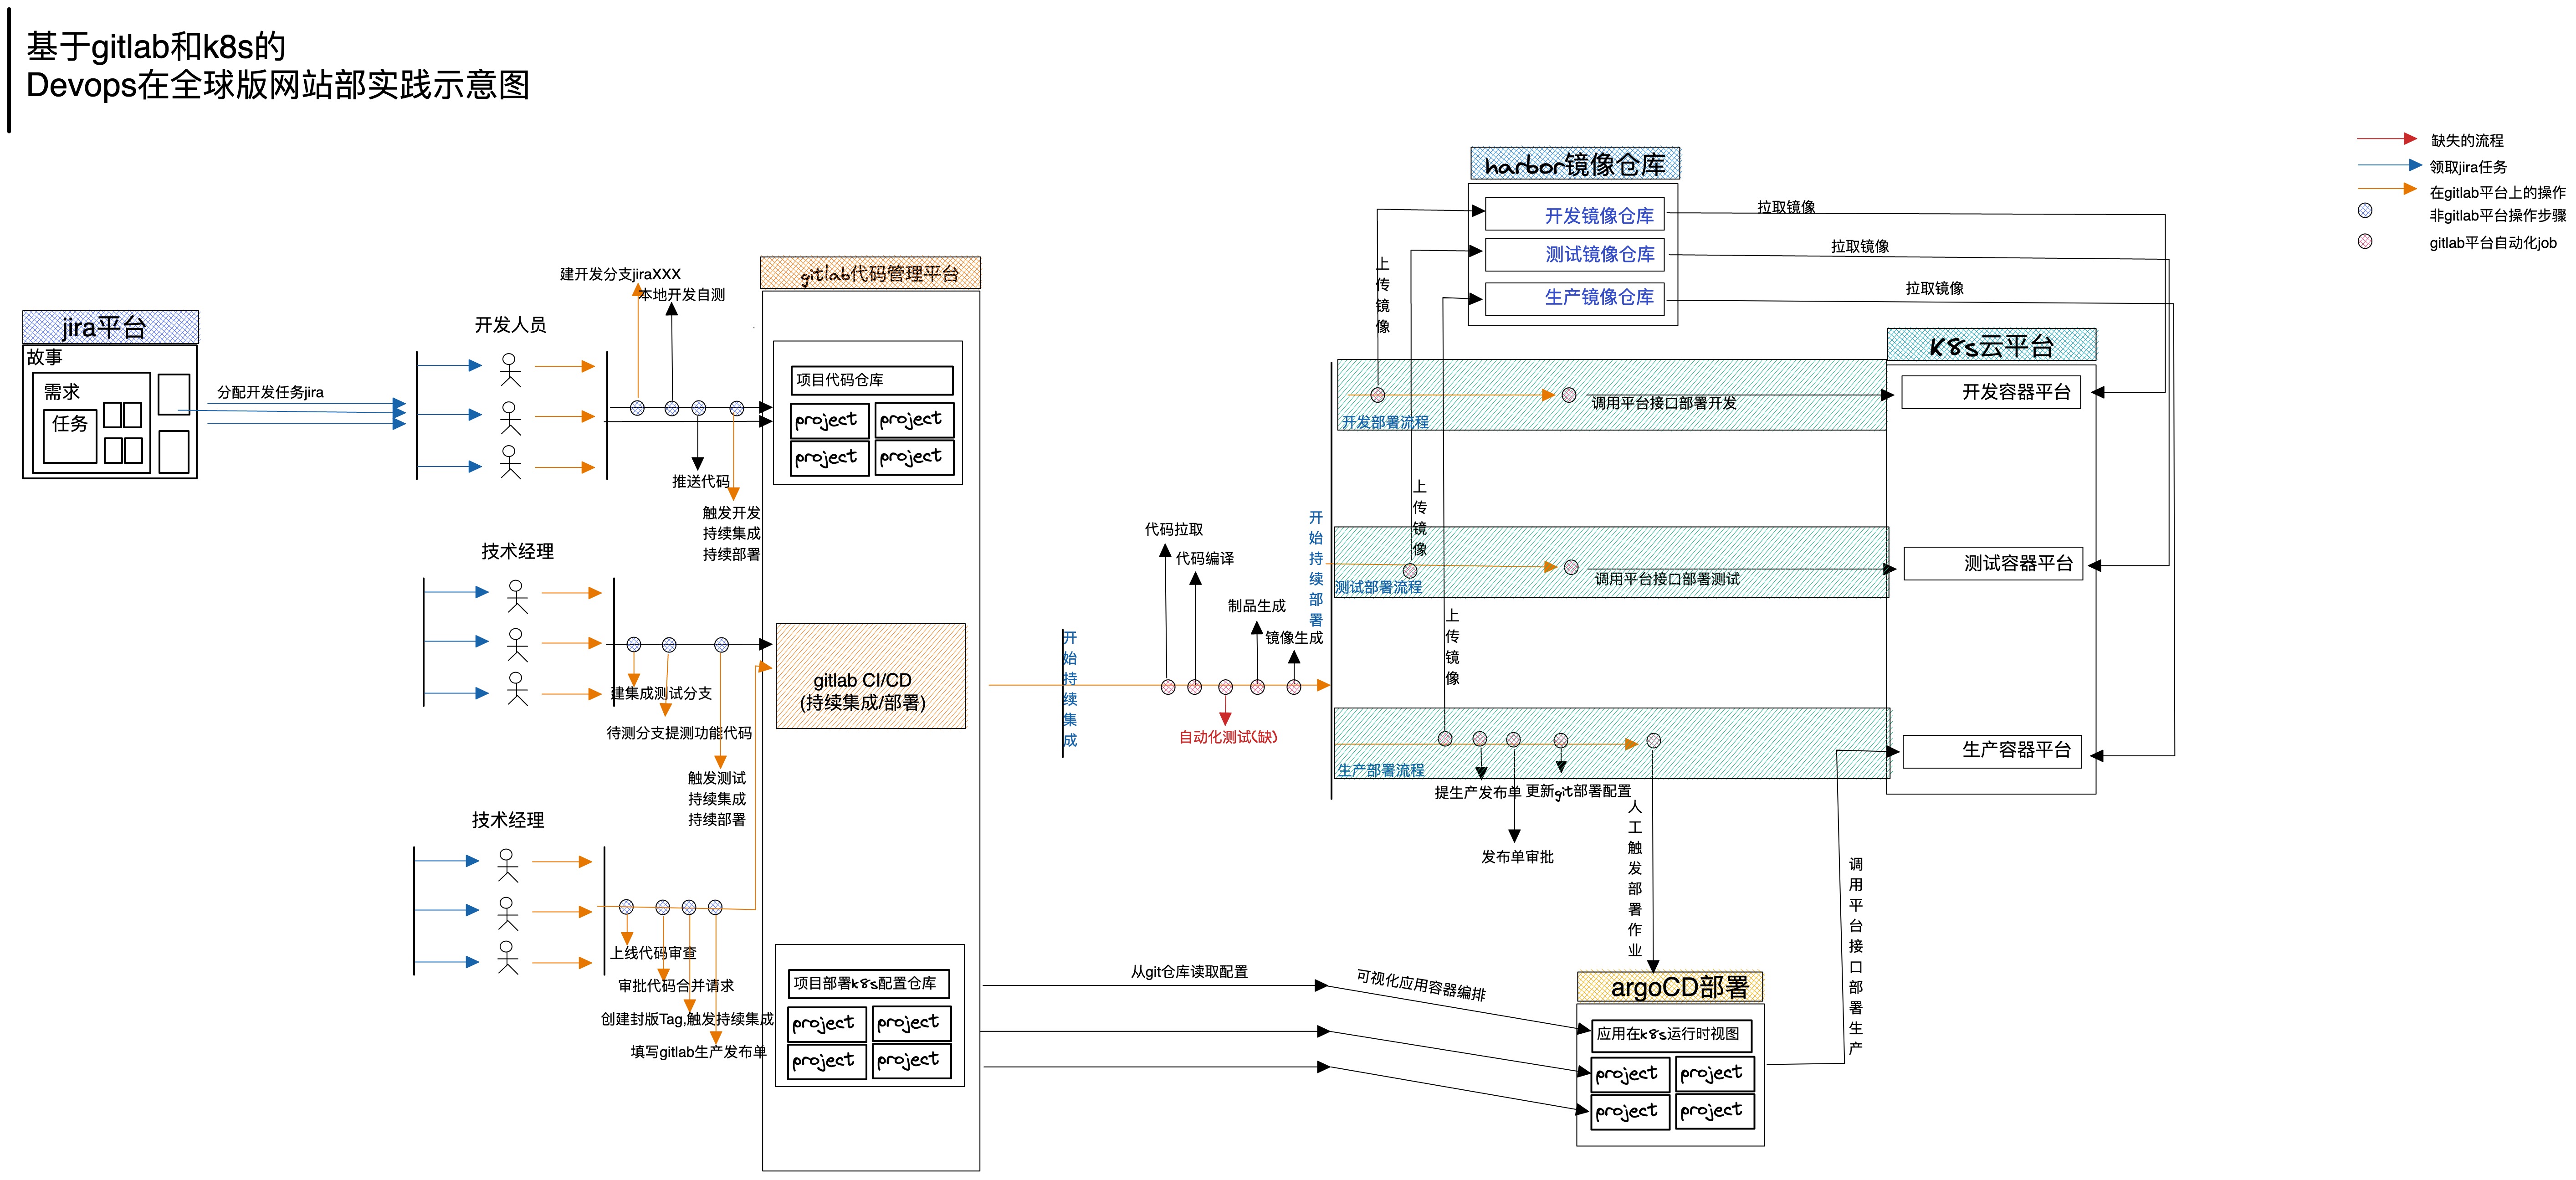This screenshot has height=1180, width=2576.
Task: Click the 发布单审批 label
Action: (1517, 857)
